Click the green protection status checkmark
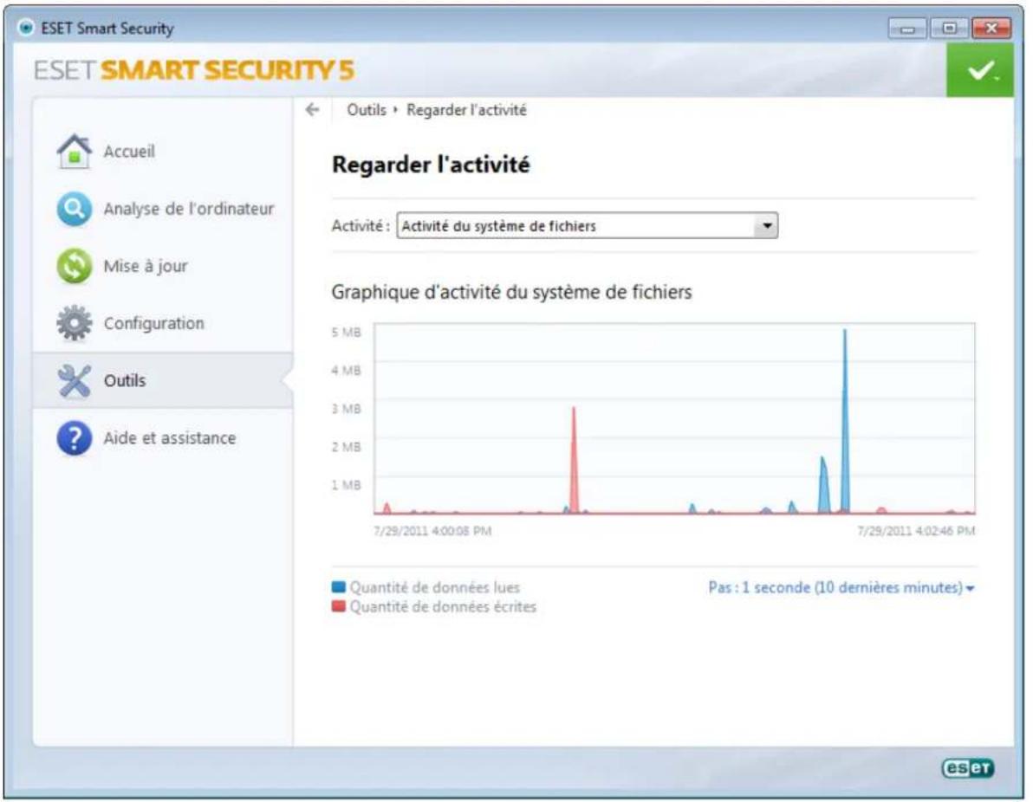This screenshot has width=1033, height=802. coord(979,70)
